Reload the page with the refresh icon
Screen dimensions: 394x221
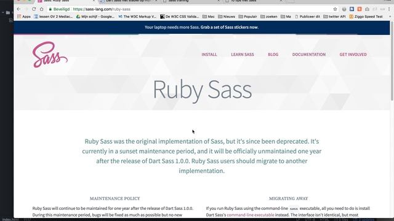point(34,9)
